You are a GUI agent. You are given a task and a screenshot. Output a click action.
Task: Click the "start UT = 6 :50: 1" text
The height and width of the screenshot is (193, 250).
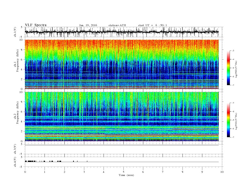[x=152, y=25]
